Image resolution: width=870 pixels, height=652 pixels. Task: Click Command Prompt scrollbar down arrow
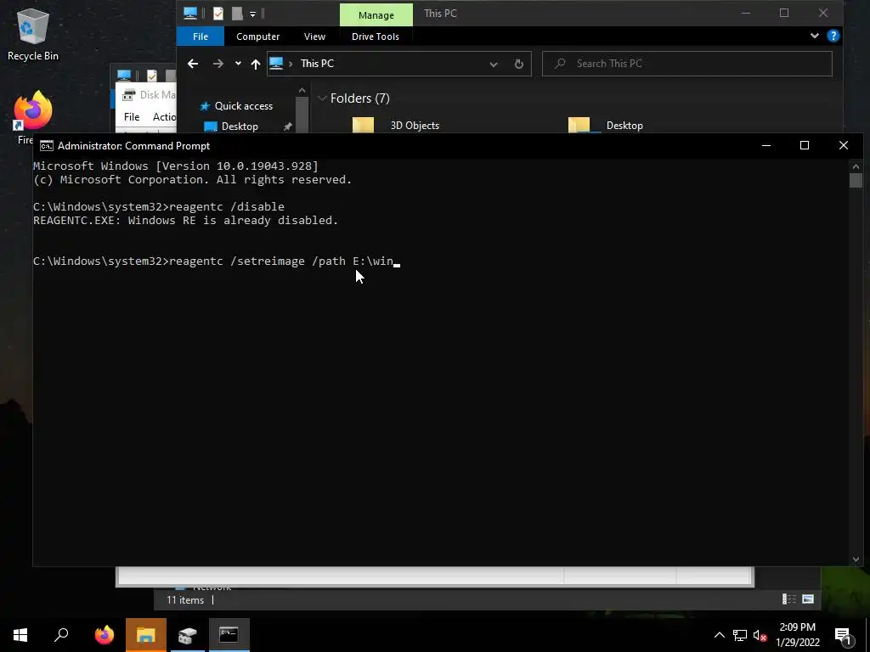(856, 559)
